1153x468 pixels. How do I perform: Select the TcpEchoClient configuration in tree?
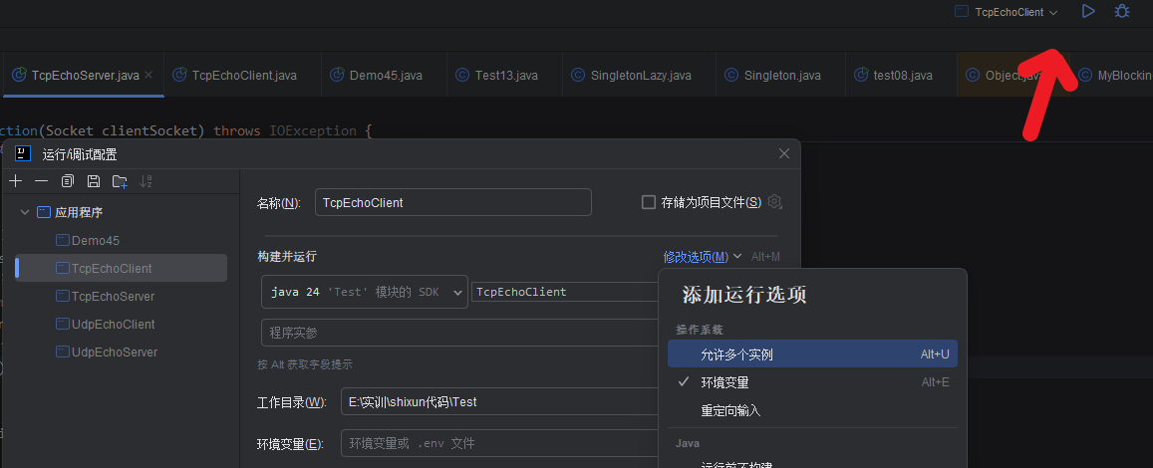122,268
